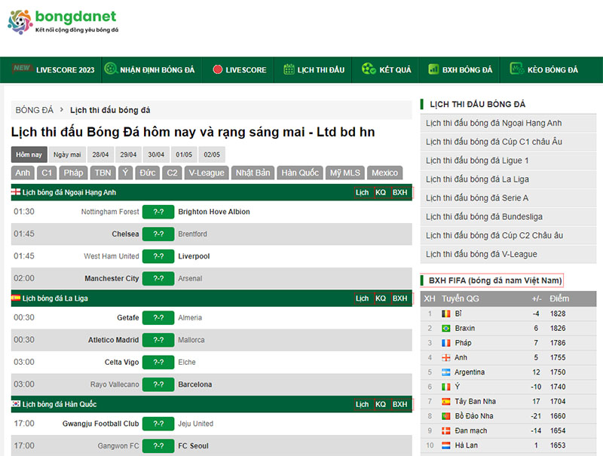Click the Manchester City team name
The height and width of the screenshot is (456, 603).
[x=112, y=279]
